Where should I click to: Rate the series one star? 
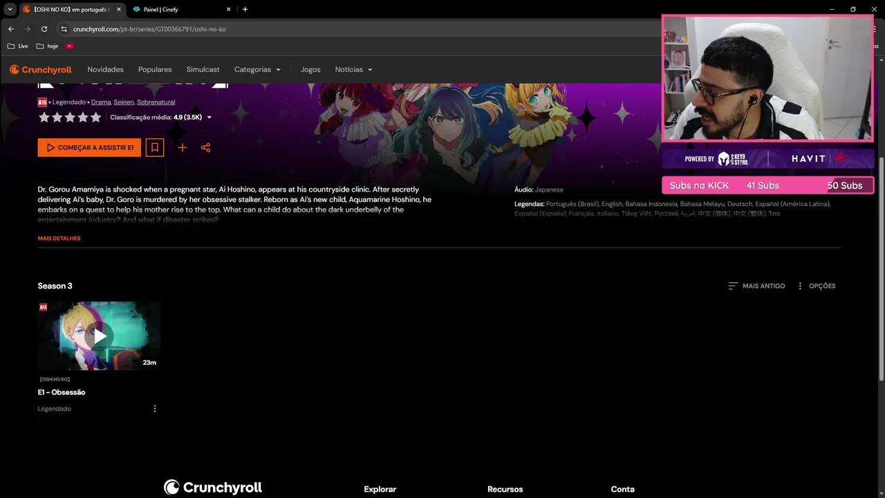44,118
